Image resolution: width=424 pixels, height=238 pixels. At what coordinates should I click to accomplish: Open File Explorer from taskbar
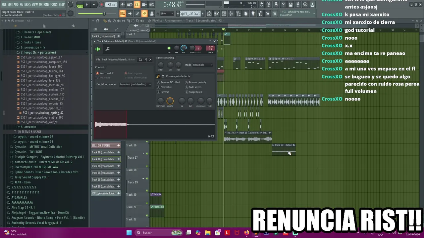207,233
